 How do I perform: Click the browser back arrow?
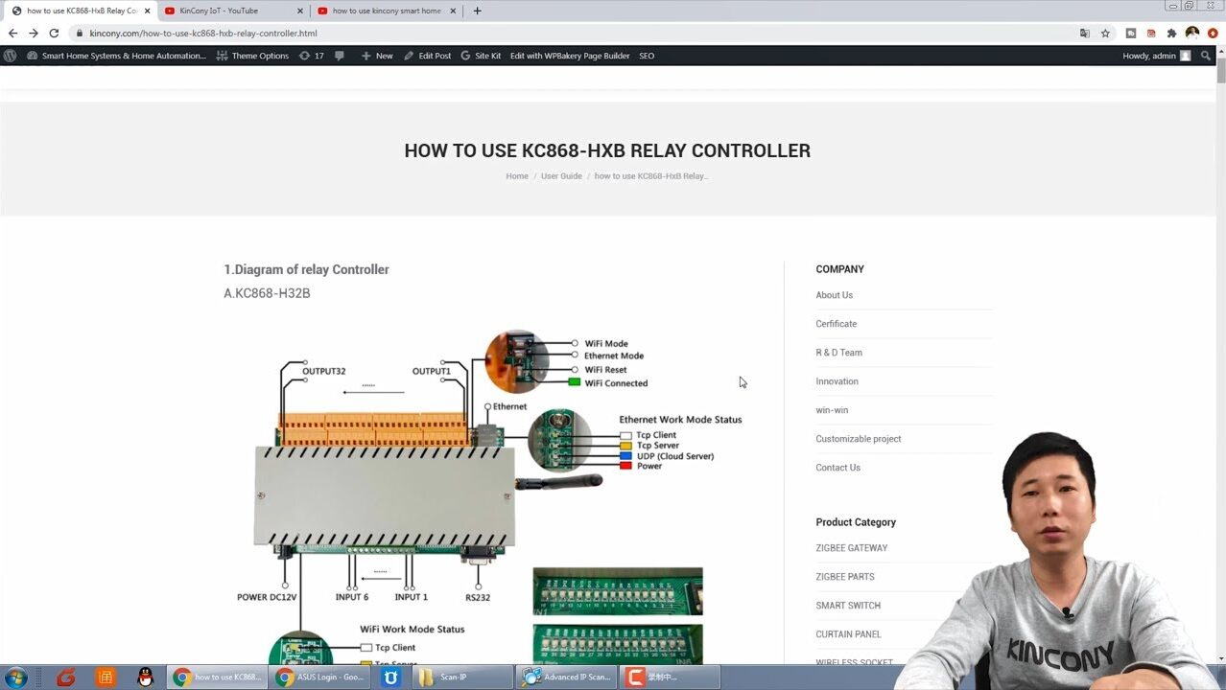[12, 33]
